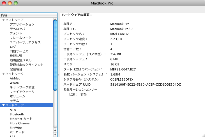Click the scroll up arrow
The image size is (205, 137).
[55, 130]
